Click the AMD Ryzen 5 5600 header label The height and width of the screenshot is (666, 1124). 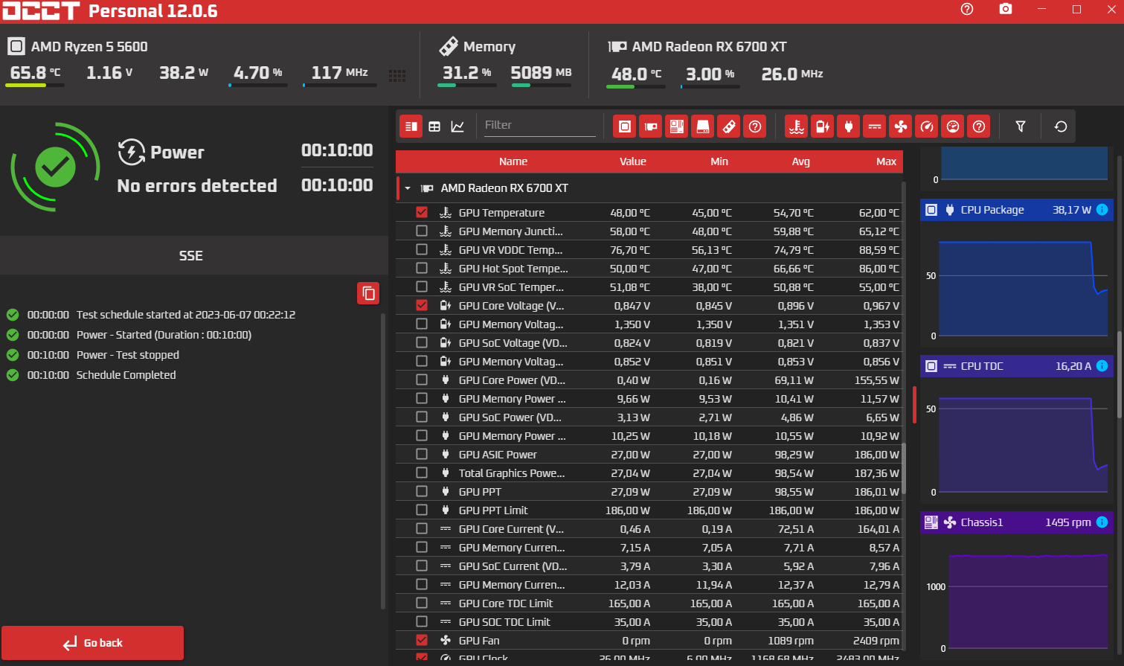tap(89, 46)
